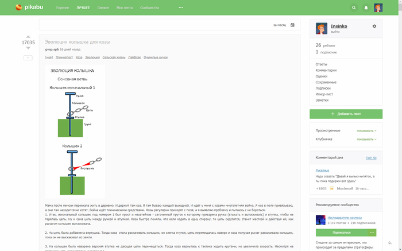Expand the Клубничка показывать dropdown
Viewport: 402px width, 251px height.
coord(368,139)
